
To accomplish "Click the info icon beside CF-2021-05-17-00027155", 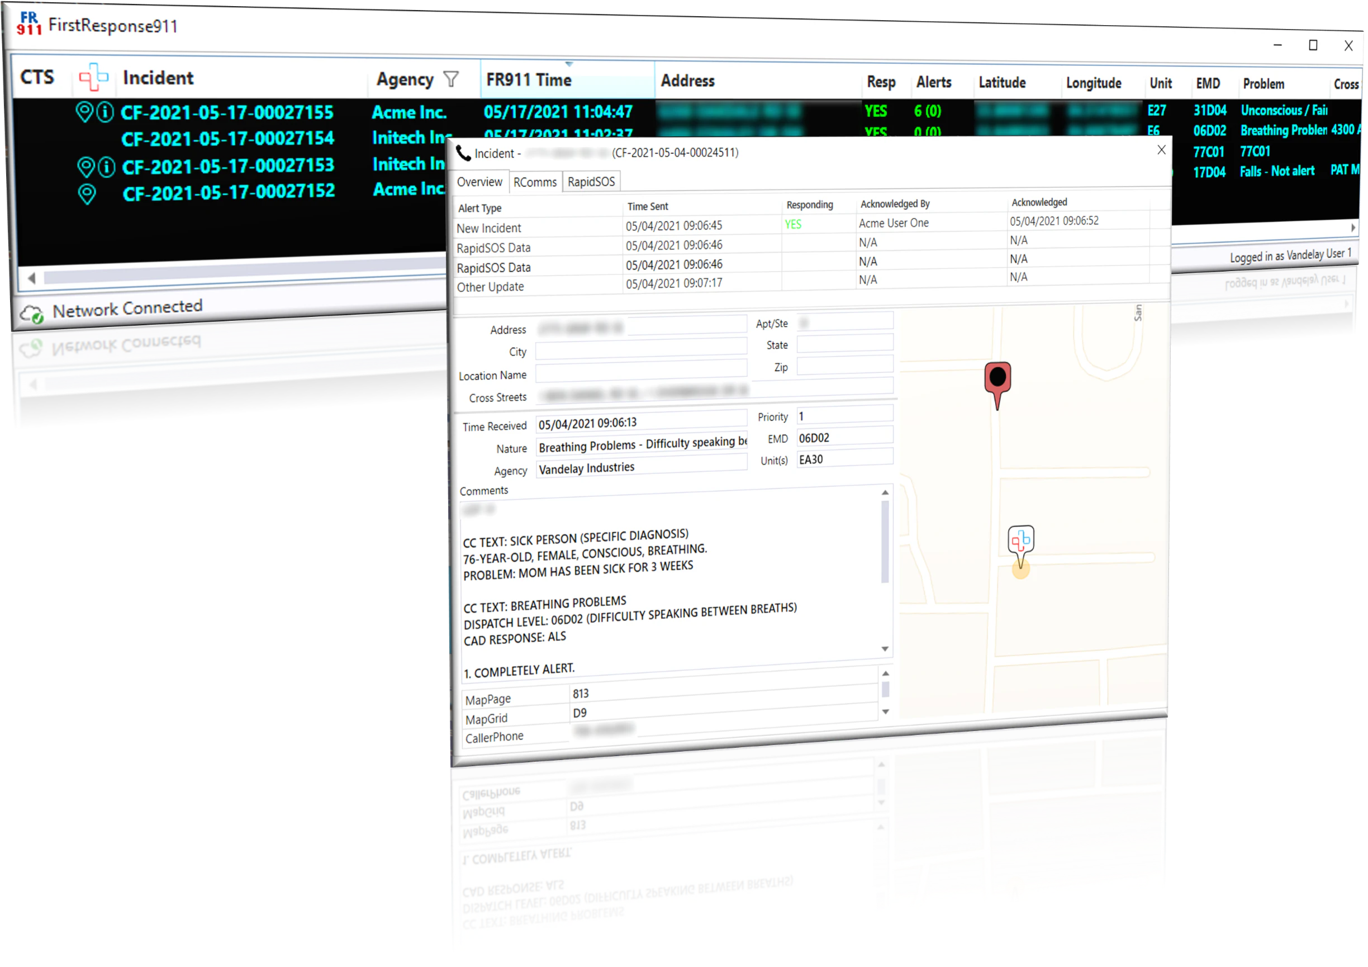I will click(106, 111).
